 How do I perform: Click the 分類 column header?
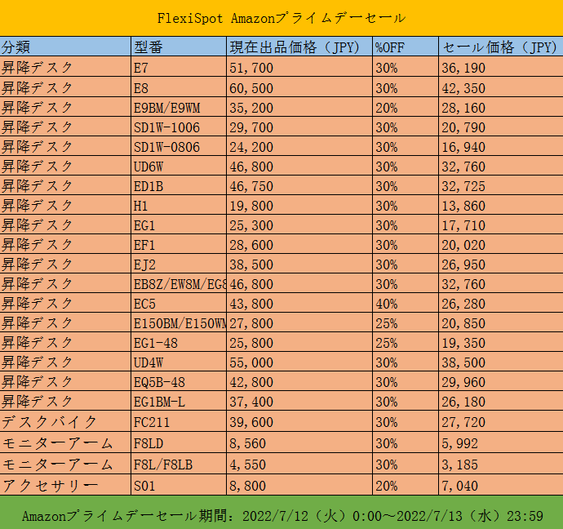(65, 47)
